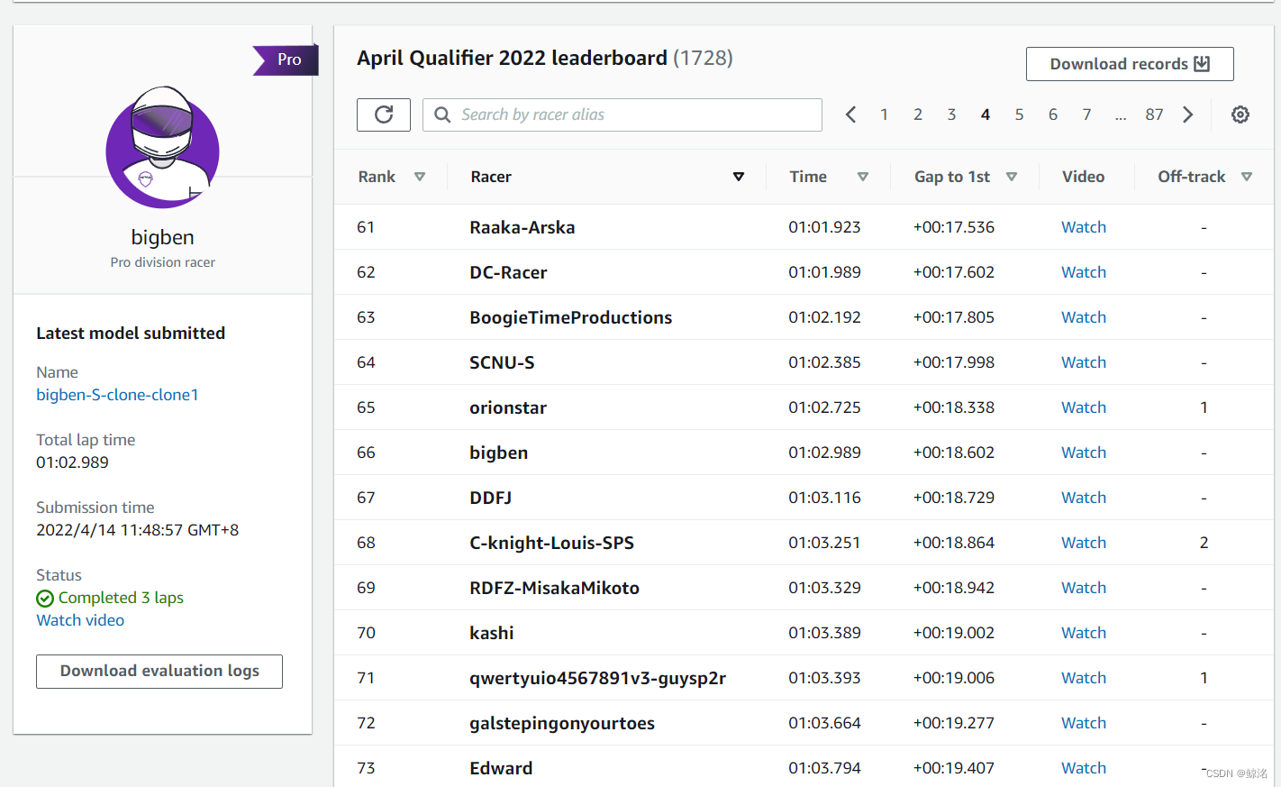1281x787 pixels.
Task: Click the Download records button
Action: (x=1130, y=64)
